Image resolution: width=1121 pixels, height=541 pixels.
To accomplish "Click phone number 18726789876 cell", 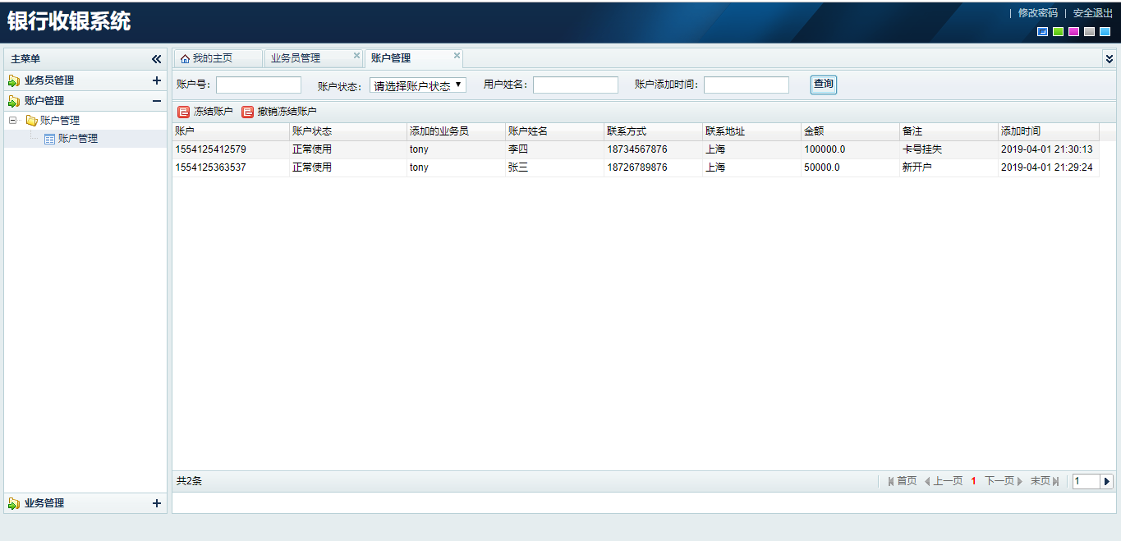I will click(x=653, y=167).
